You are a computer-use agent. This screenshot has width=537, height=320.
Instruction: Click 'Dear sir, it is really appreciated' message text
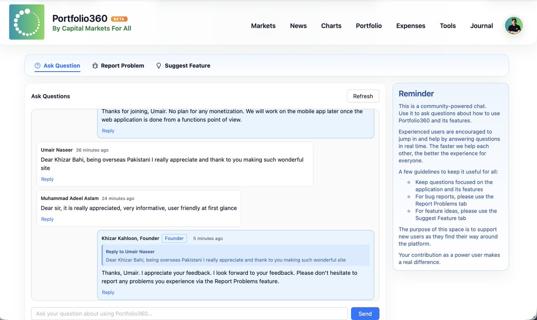[x=139, y=208]
